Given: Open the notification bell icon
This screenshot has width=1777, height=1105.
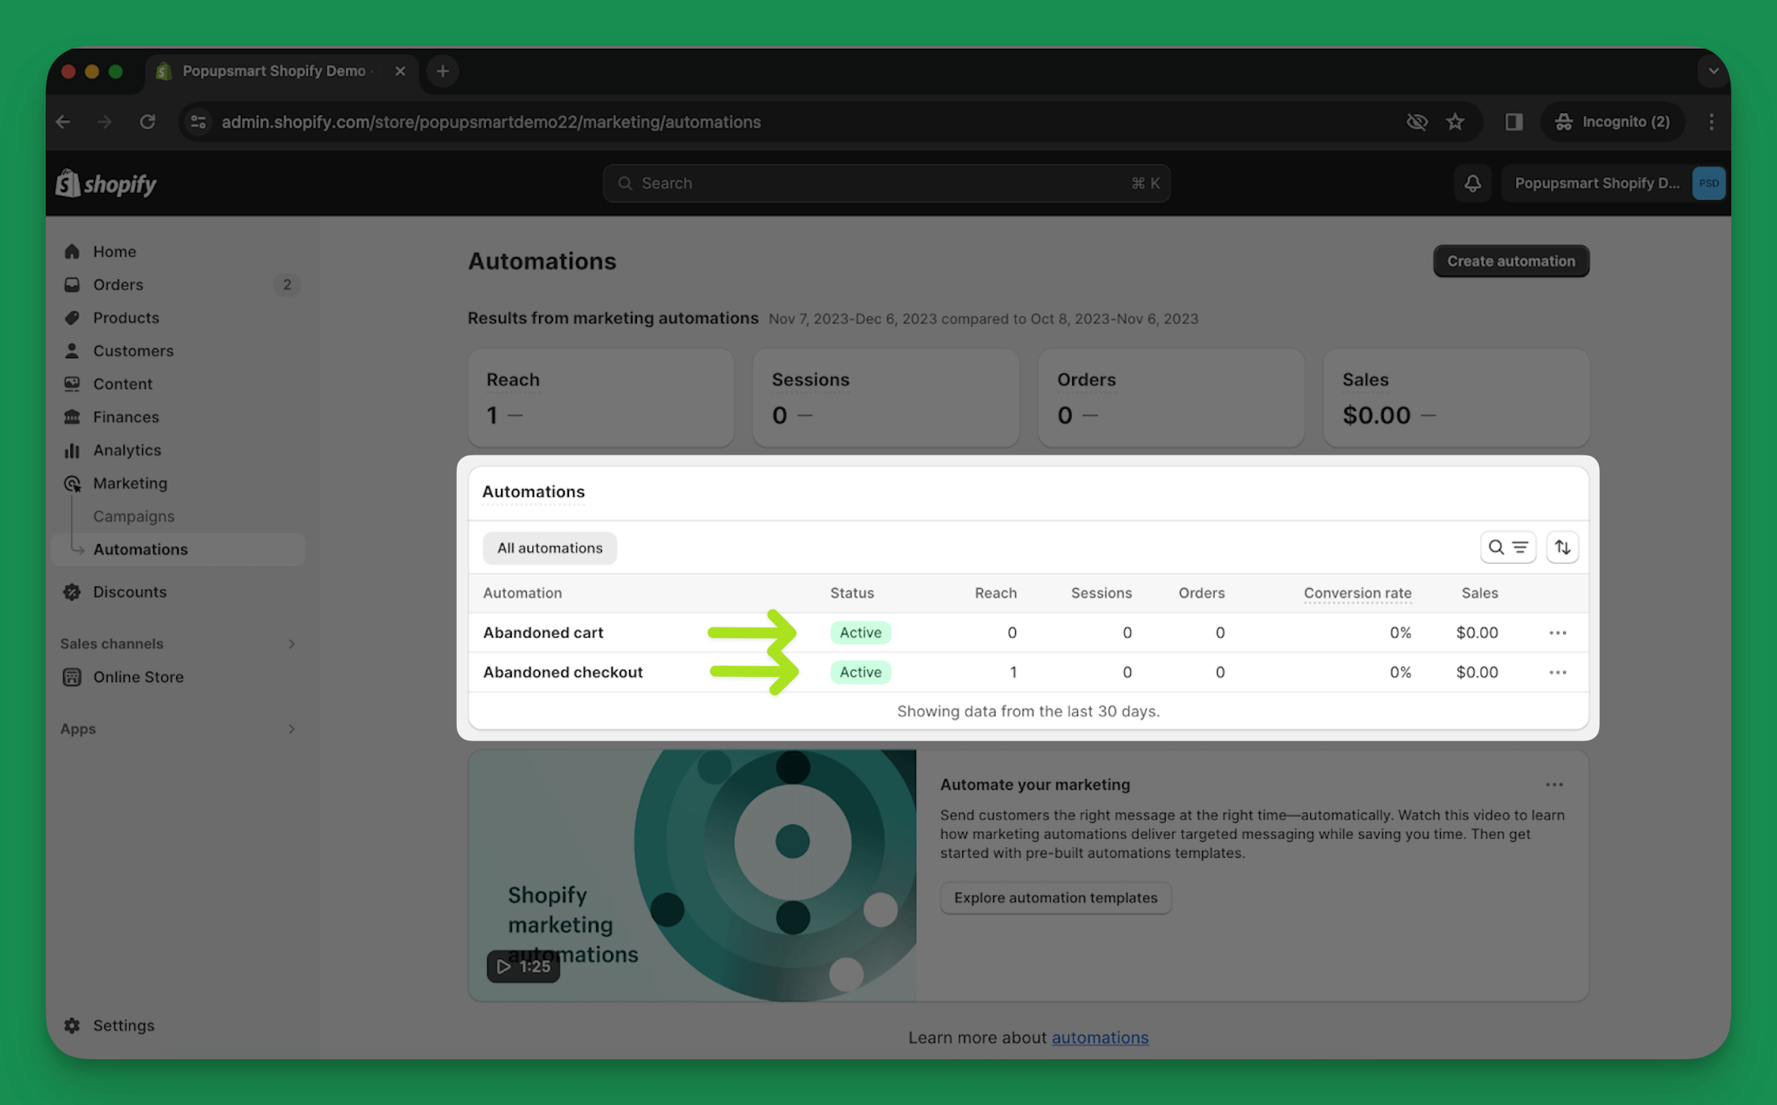Looking at the screenshot, I should pos(1472,183).
